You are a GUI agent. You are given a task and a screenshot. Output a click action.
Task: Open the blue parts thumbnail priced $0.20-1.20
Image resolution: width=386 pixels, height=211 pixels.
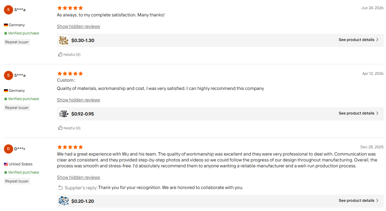64,201
